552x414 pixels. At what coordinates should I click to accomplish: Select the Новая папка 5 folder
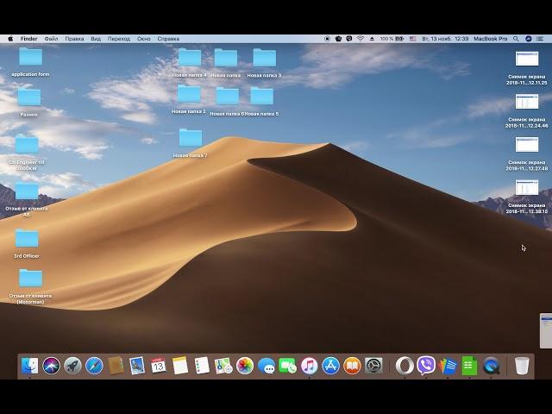point(262,96)
